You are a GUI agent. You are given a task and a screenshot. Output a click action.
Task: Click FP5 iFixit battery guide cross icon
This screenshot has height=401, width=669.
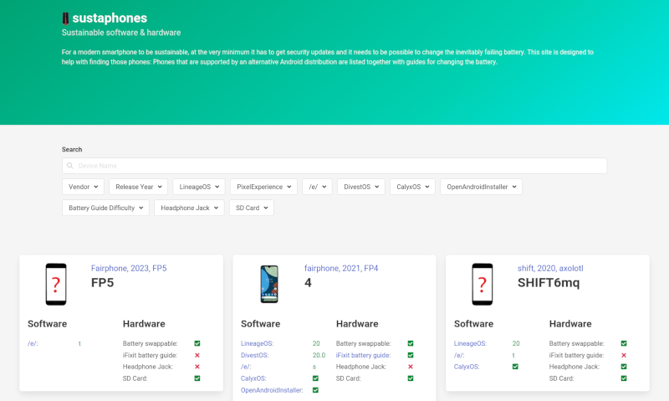click(197, 355)
